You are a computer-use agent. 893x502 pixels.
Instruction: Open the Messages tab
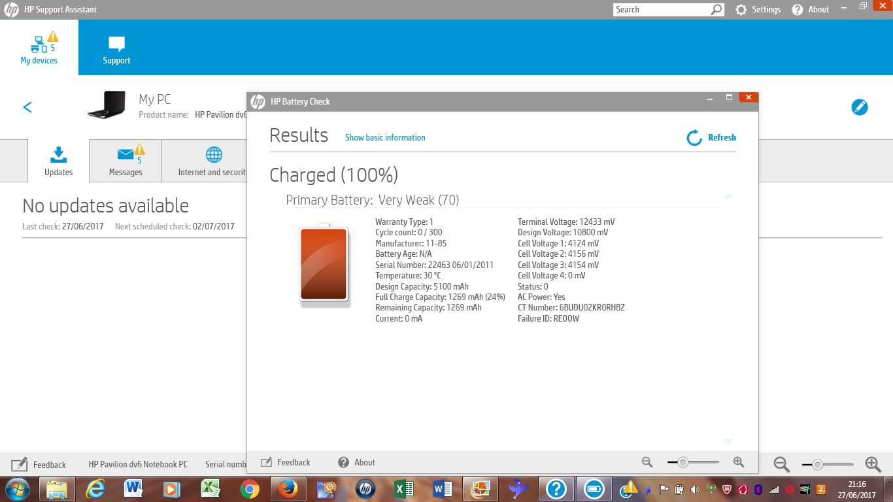(x=126, y=161)
